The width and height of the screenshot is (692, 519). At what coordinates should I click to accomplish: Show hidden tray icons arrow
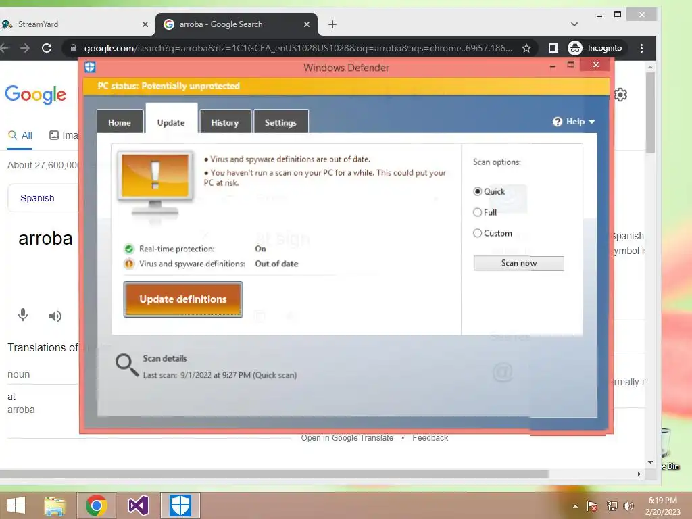pyautogui.click(x=575, y=506)
